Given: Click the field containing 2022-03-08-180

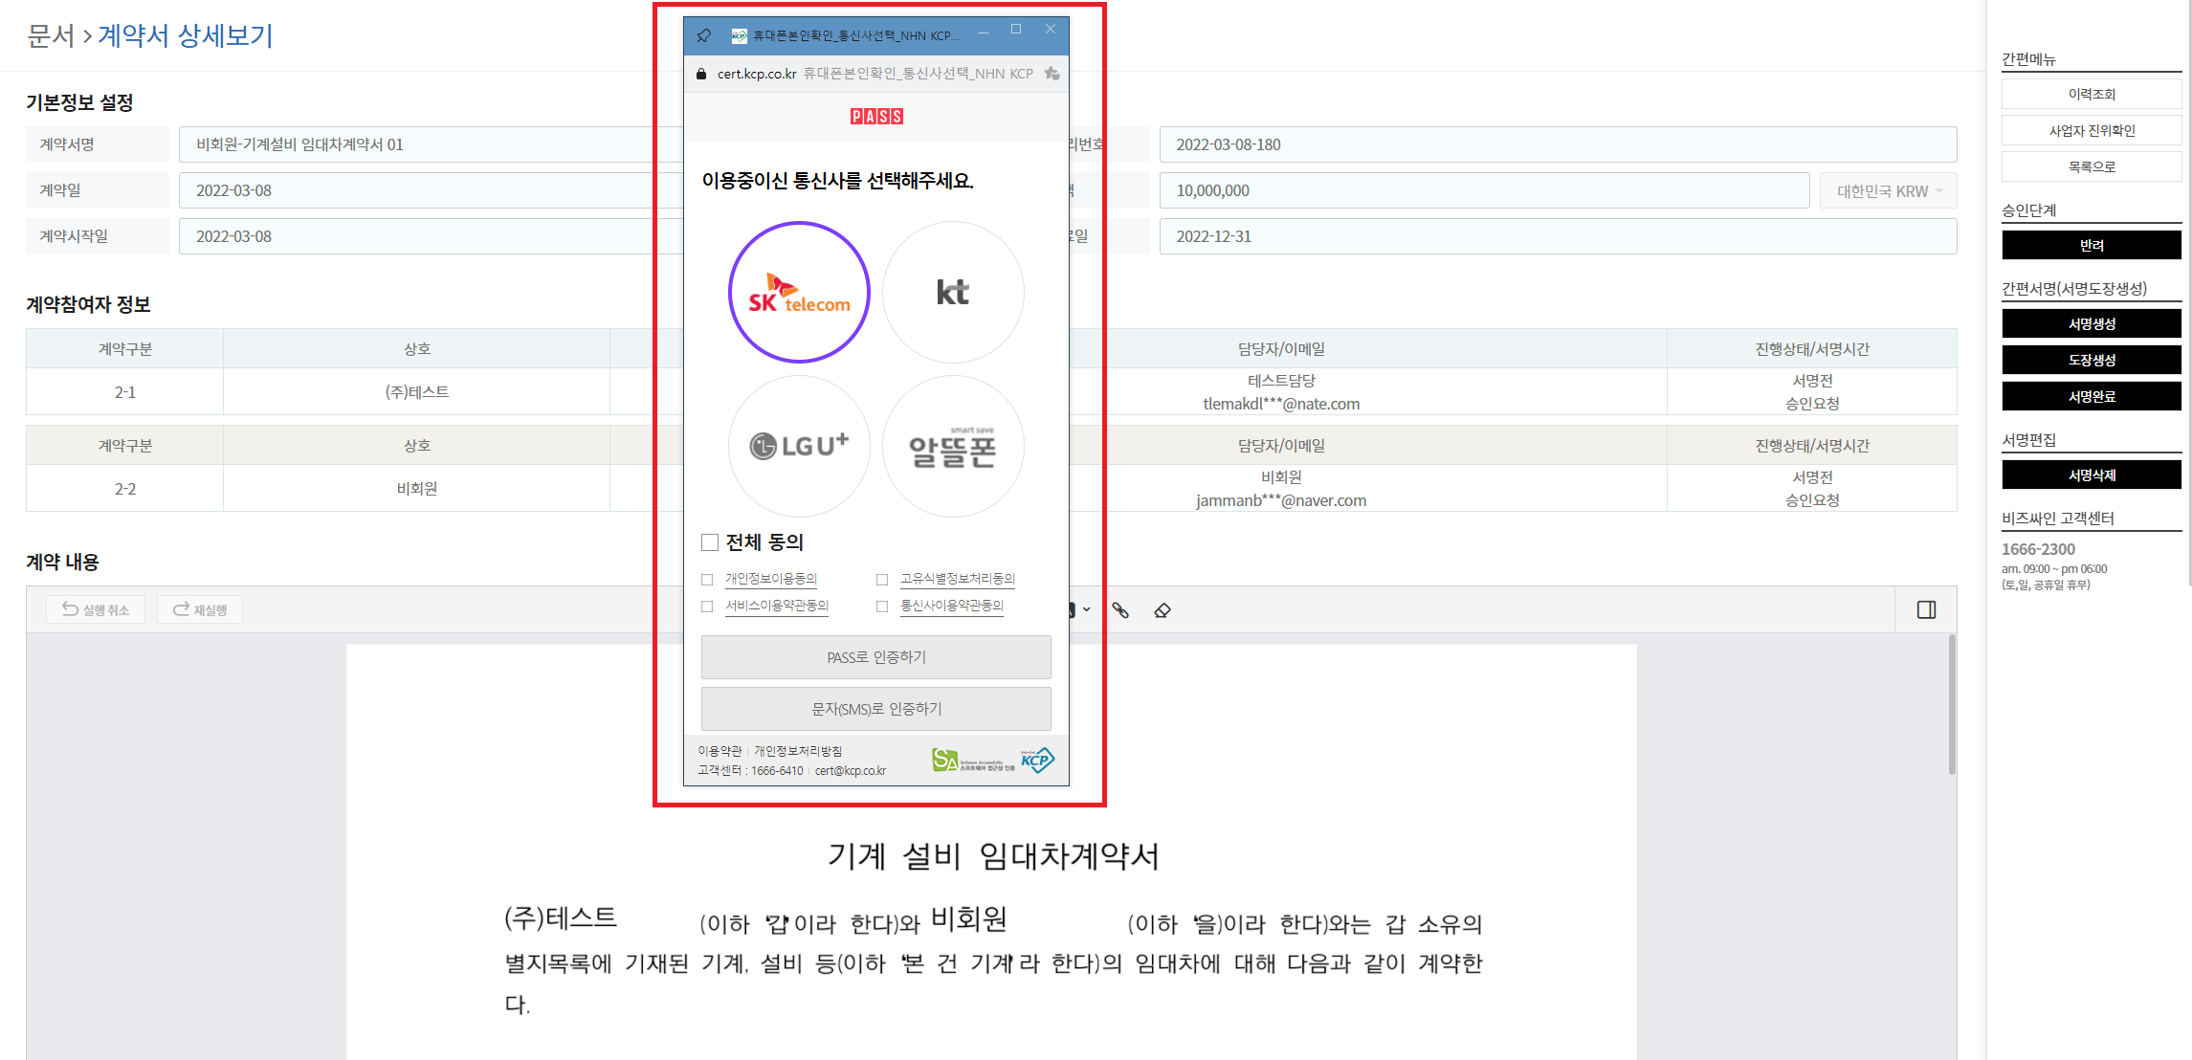Looking at the screenshot, I should 1558,144.
